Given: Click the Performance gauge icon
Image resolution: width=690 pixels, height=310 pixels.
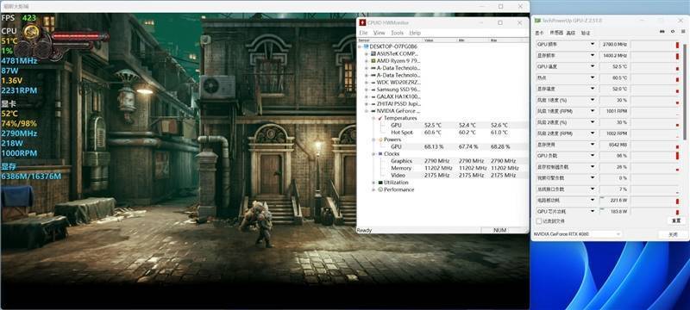Looking at the screenshot, I should pos(380,189).
